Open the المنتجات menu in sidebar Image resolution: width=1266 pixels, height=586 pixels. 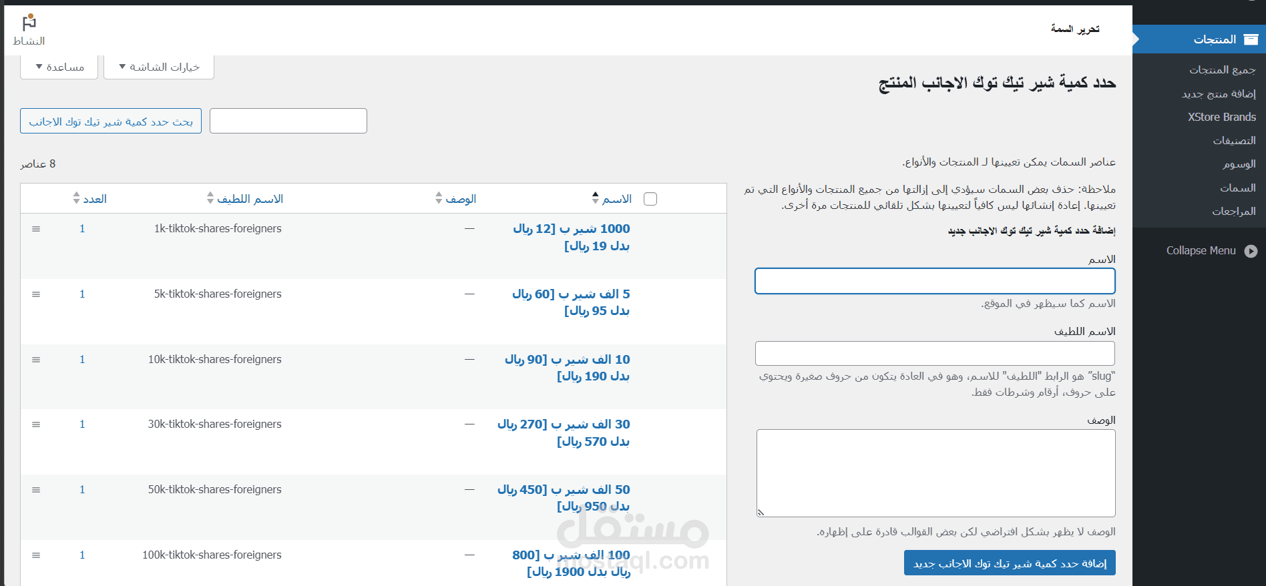(x=1199, y=39)
